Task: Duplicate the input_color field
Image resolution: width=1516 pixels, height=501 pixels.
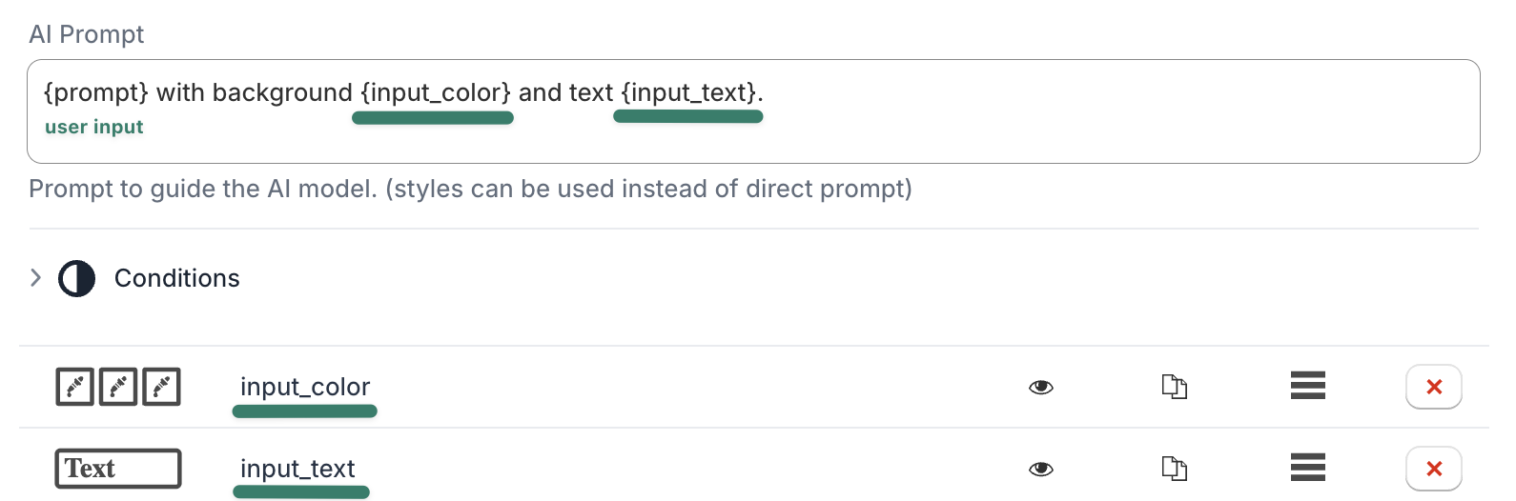Action: (1174, 387)
